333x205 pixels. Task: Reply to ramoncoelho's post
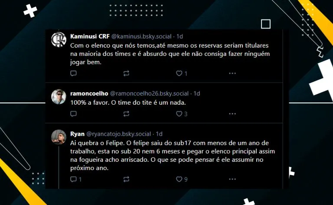pyautogui.click(x=73, y=114)
